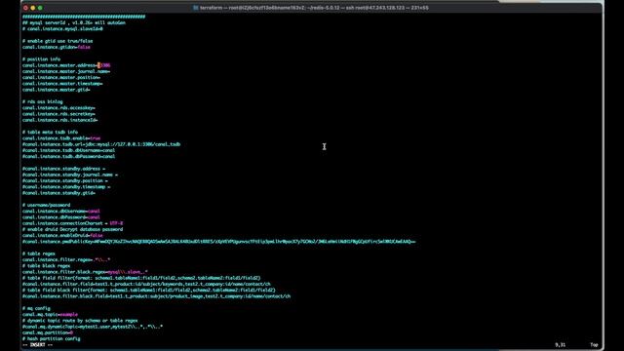The image size is (624, 351).
Task: Click the canal.instance.mysql.slaveId line
Action: 62,28
